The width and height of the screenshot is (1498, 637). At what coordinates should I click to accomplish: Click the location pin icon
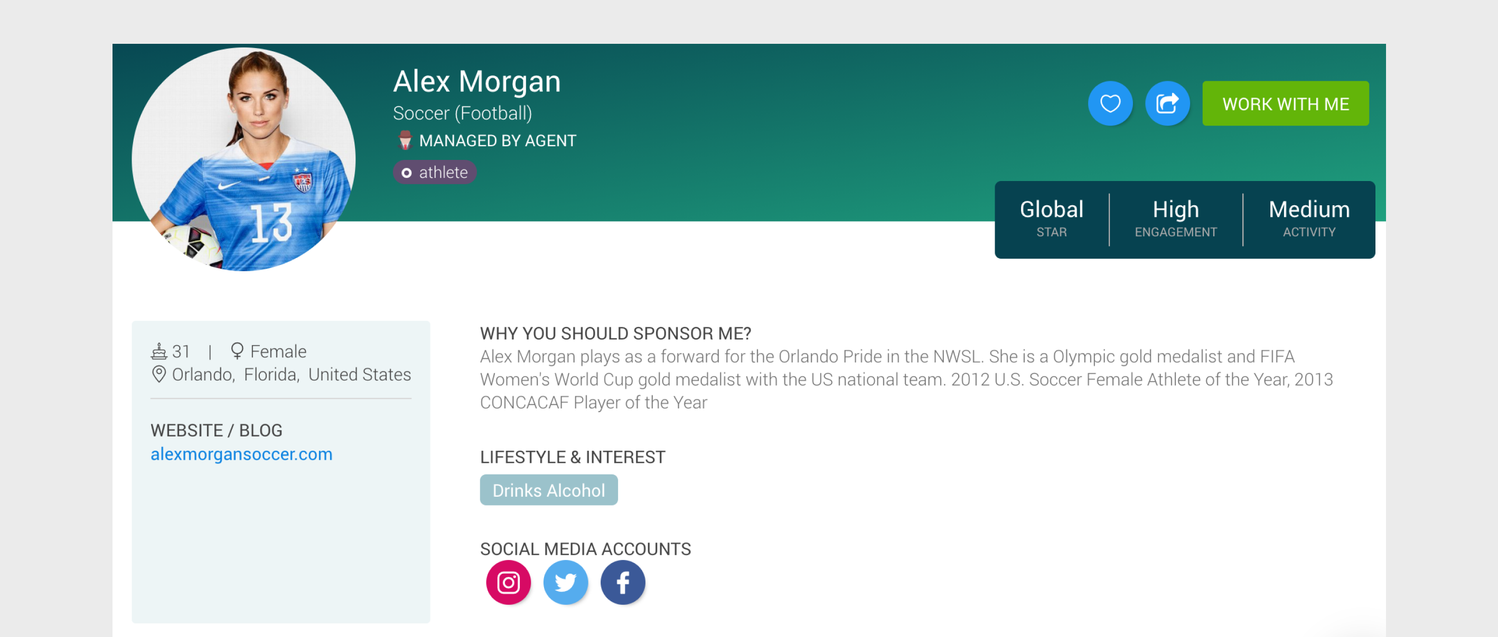tap(159, 374)
